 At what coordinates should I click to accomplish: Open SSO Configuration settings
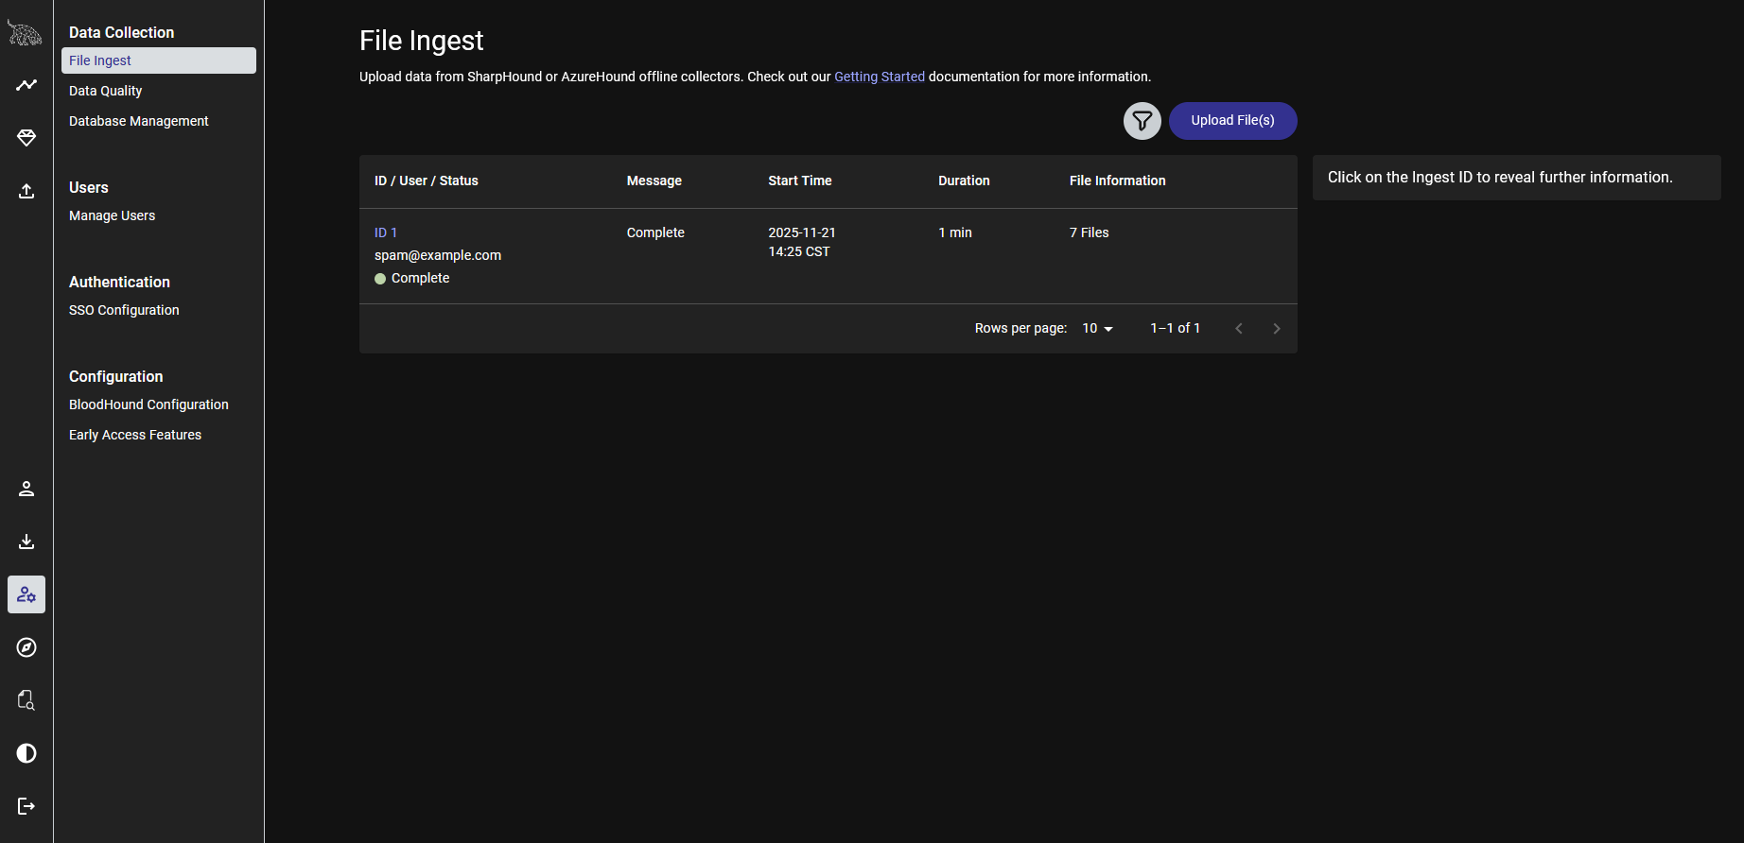[x=124, y=310]
